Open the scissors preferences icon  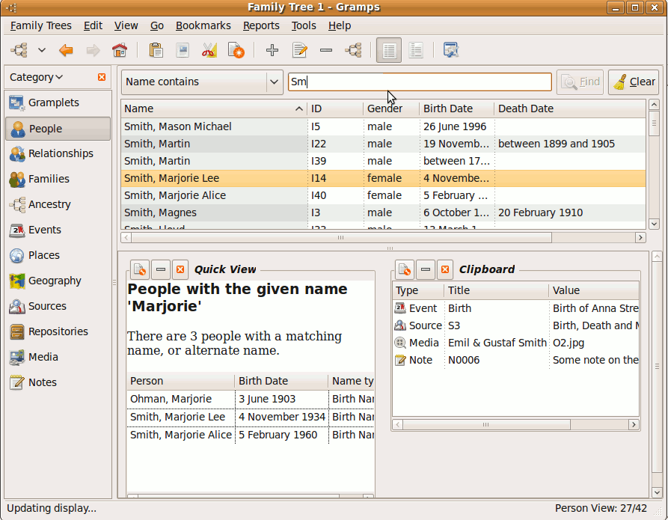click(209, 50)
